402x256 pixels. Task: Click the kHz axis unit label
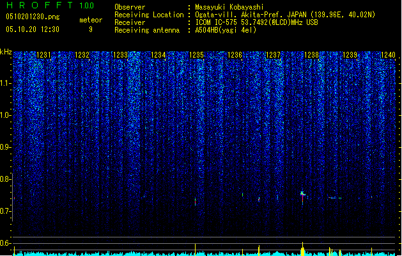(6, 52)
